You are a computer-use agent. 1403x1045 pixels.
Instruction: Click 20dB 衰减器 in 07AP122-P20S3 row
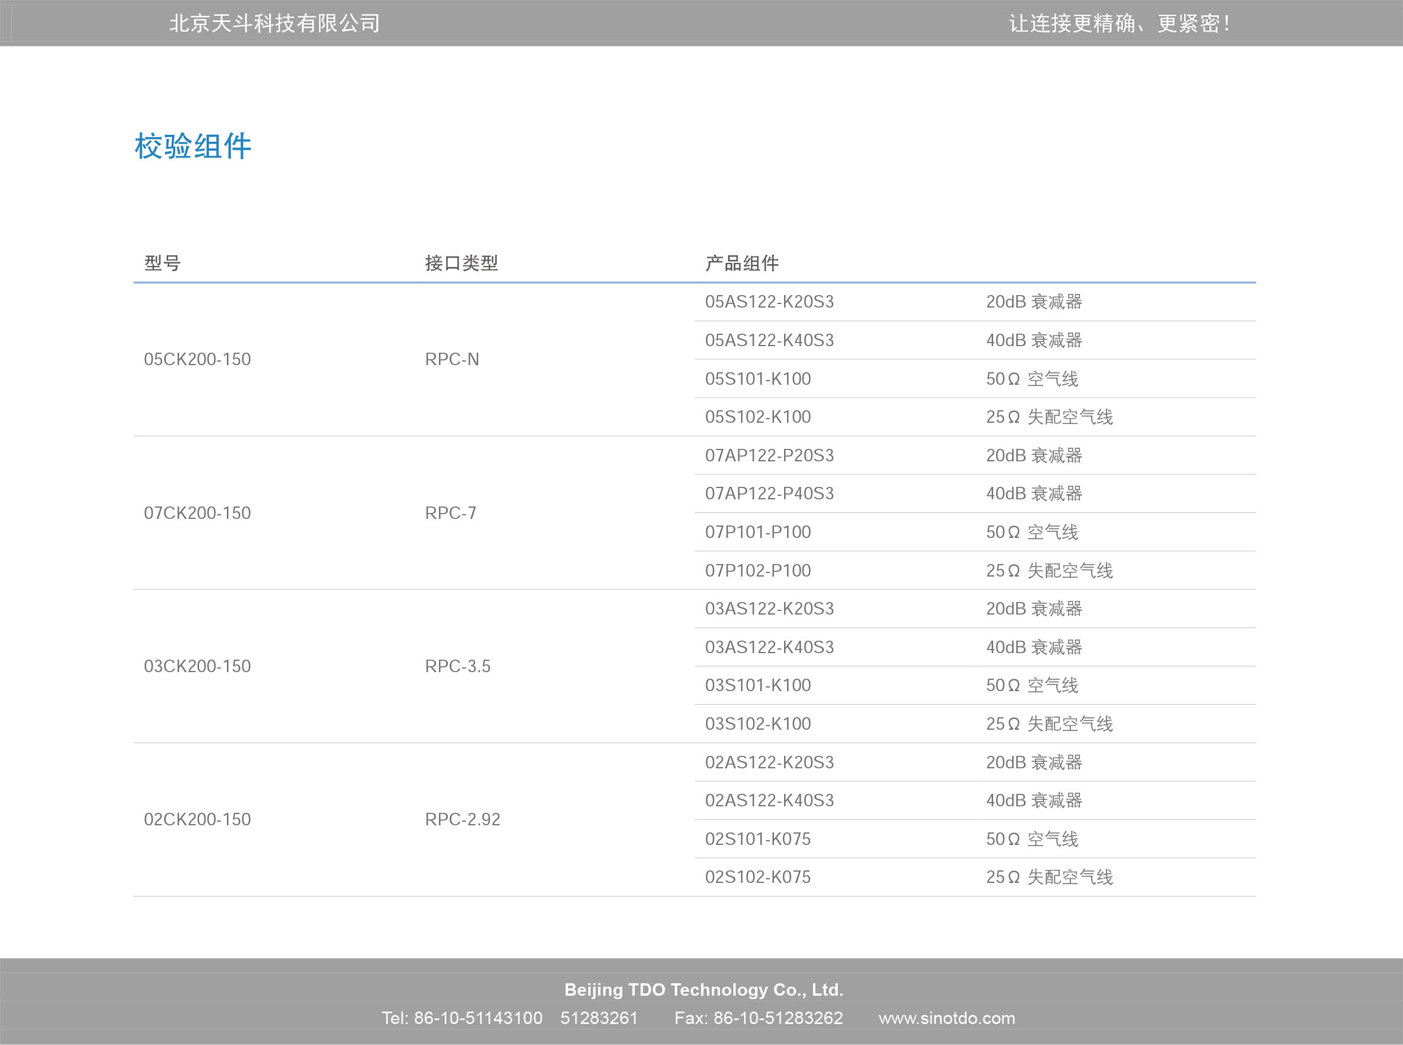point(1034,455)
